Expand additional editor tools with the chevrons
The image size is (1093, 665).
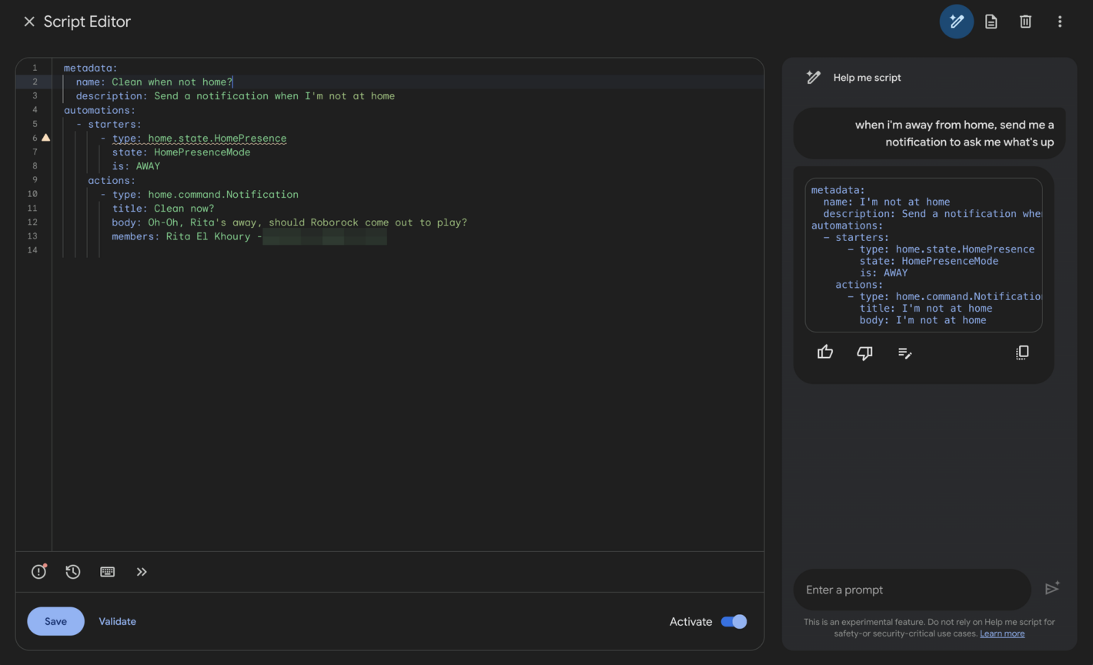tap(142, 571)
